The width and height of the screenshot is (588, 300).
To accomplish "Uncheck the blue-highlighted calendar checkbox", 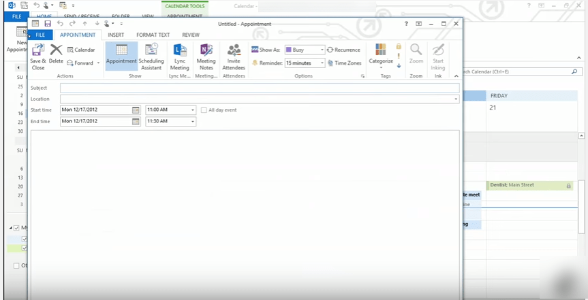I will [25, 239].
